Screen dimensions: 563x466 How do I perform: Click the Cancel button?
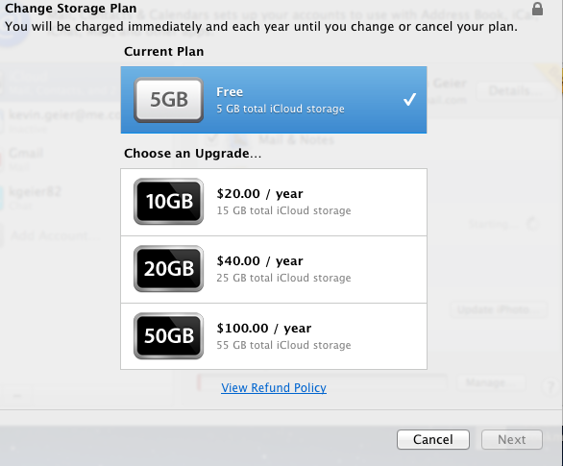click(433, 439)
